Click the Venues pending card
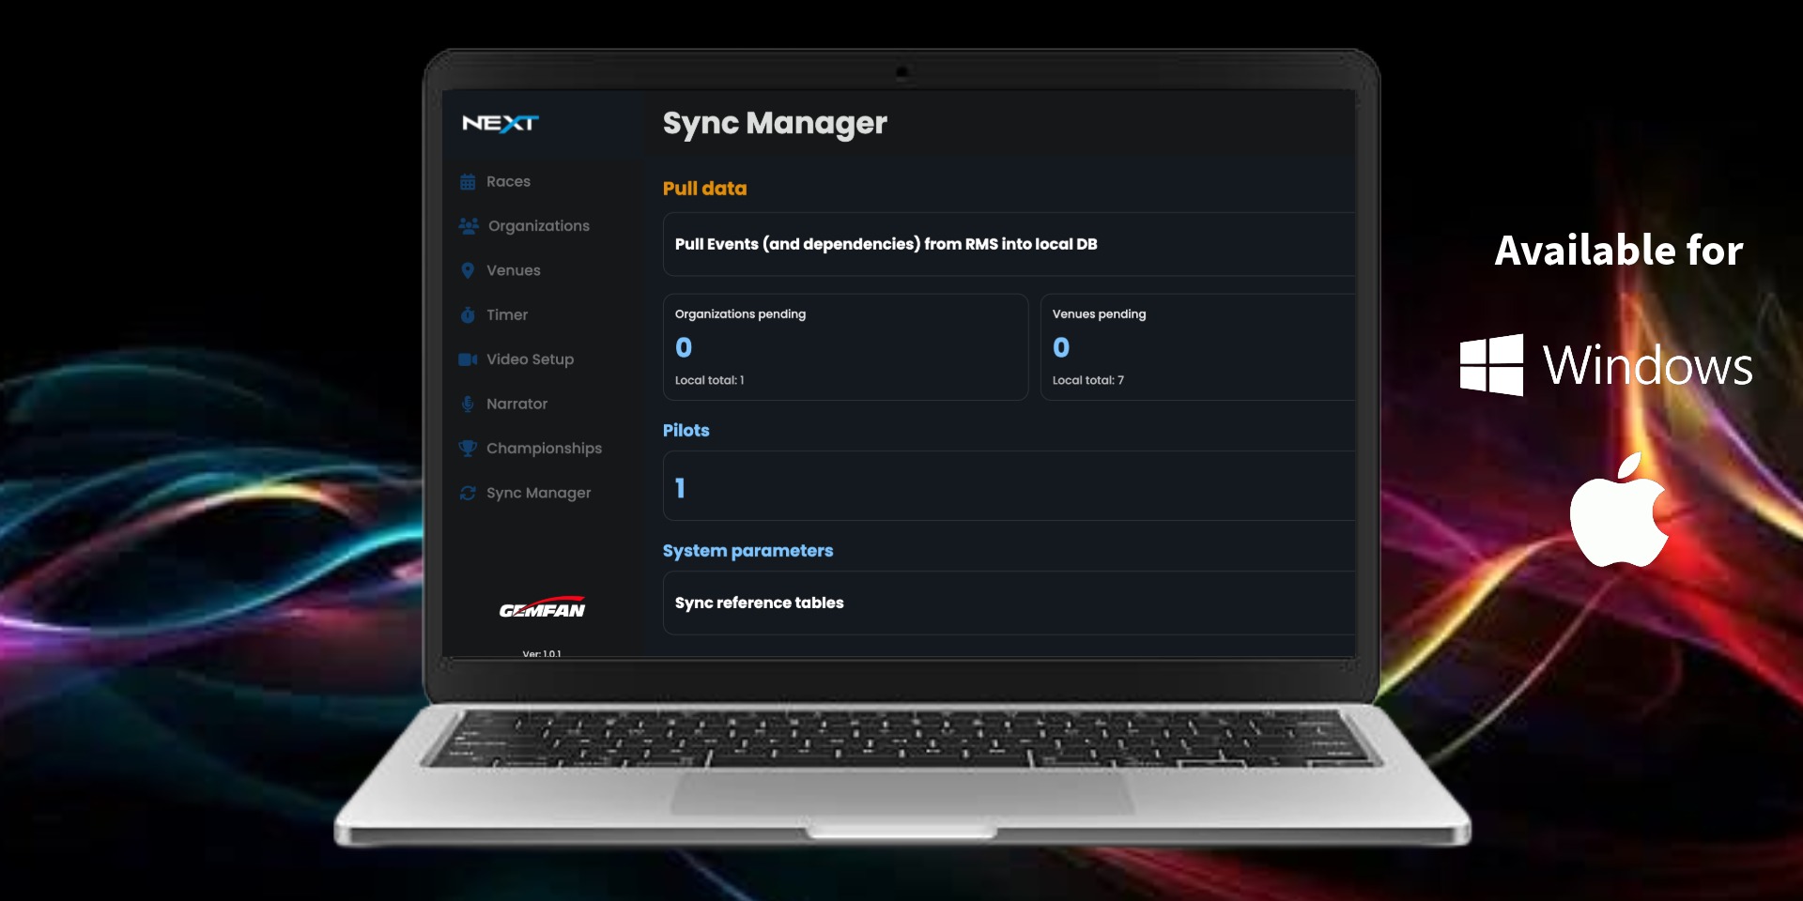Screen dimensions: 1803x901 [x=1198, y=346]
